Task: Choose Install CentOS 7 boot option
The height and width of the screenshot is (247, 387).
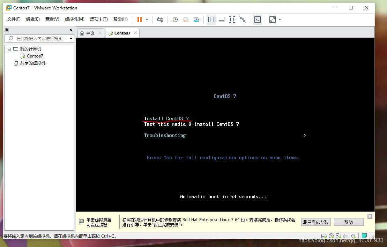Action: (166, 118)
